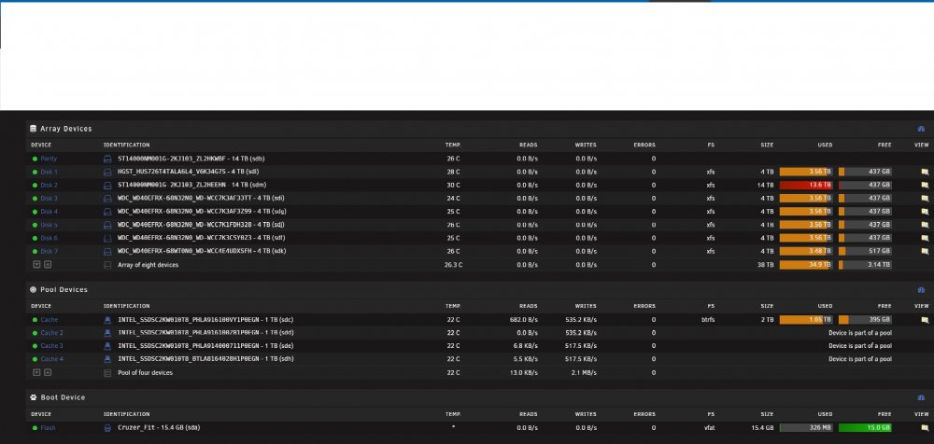This screenshot has width=934, height=444.
Task: Click the USB drive icon beside Cruzer_Fit
Action: 107,428
